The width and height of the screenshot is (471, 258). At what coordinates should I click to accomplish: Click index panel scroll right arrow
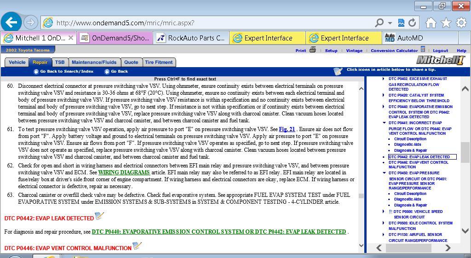click(448, 248)
